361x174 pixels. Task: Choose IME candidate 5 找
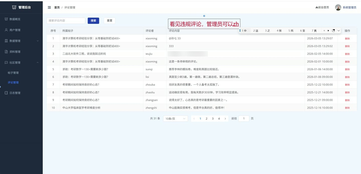point(291,31)
